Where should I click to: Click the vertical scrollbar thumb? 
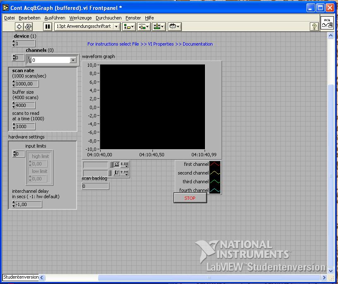[x=331, y=176]
